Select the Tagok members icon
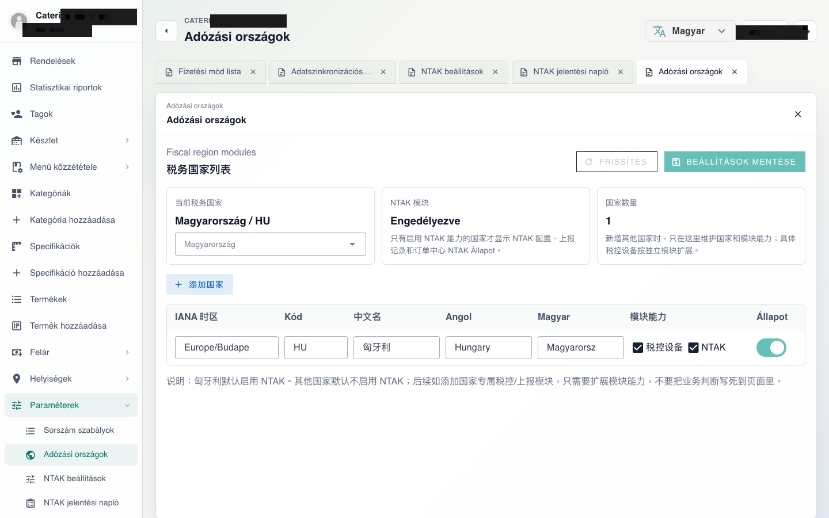829x518 pixels. pos(17,114)
